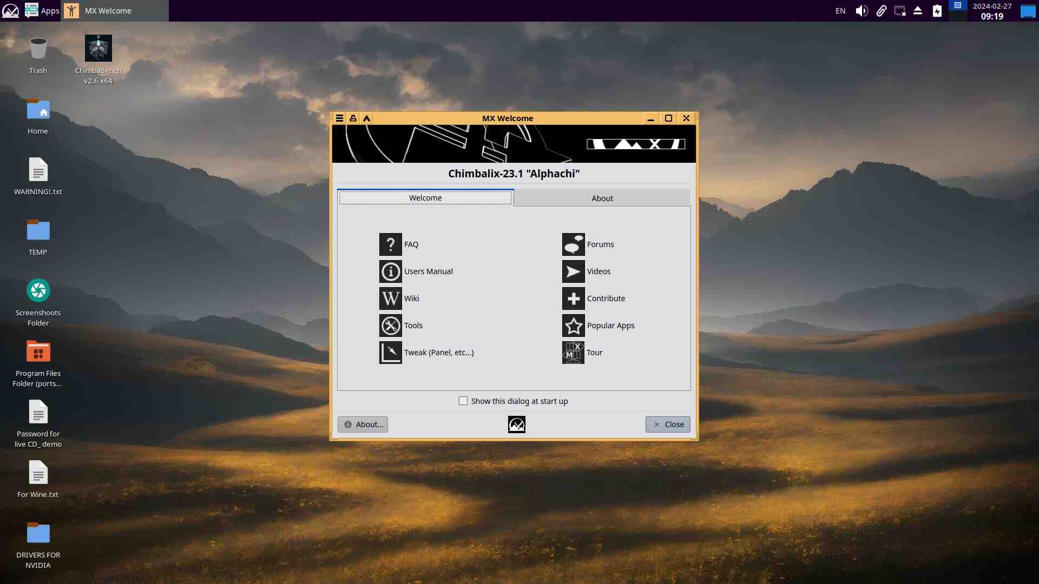Click the volume speaker icon in the tray
The image size is (1039, 584).
[x=862, y=11]
